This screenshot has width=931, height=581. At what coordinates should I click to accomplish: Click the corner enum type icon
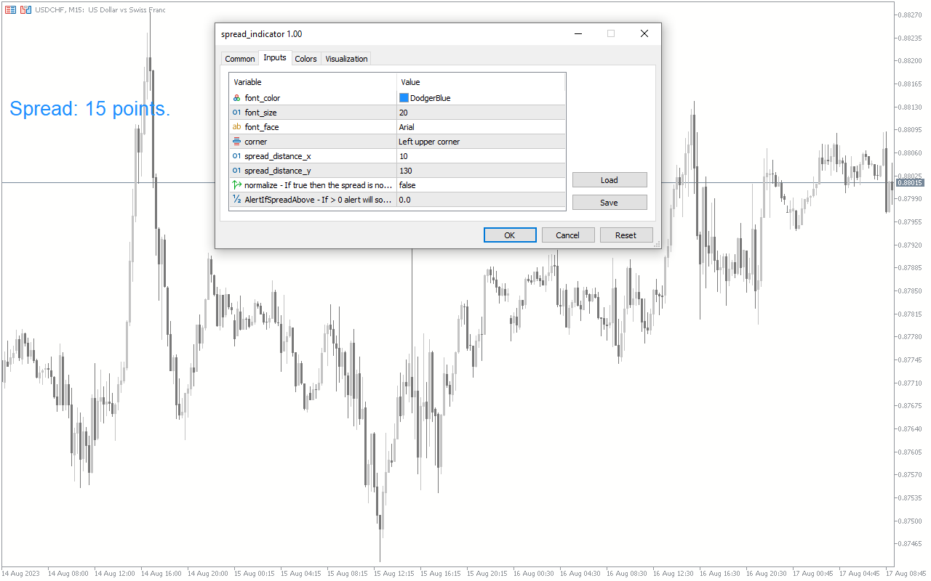click(236, 142)
